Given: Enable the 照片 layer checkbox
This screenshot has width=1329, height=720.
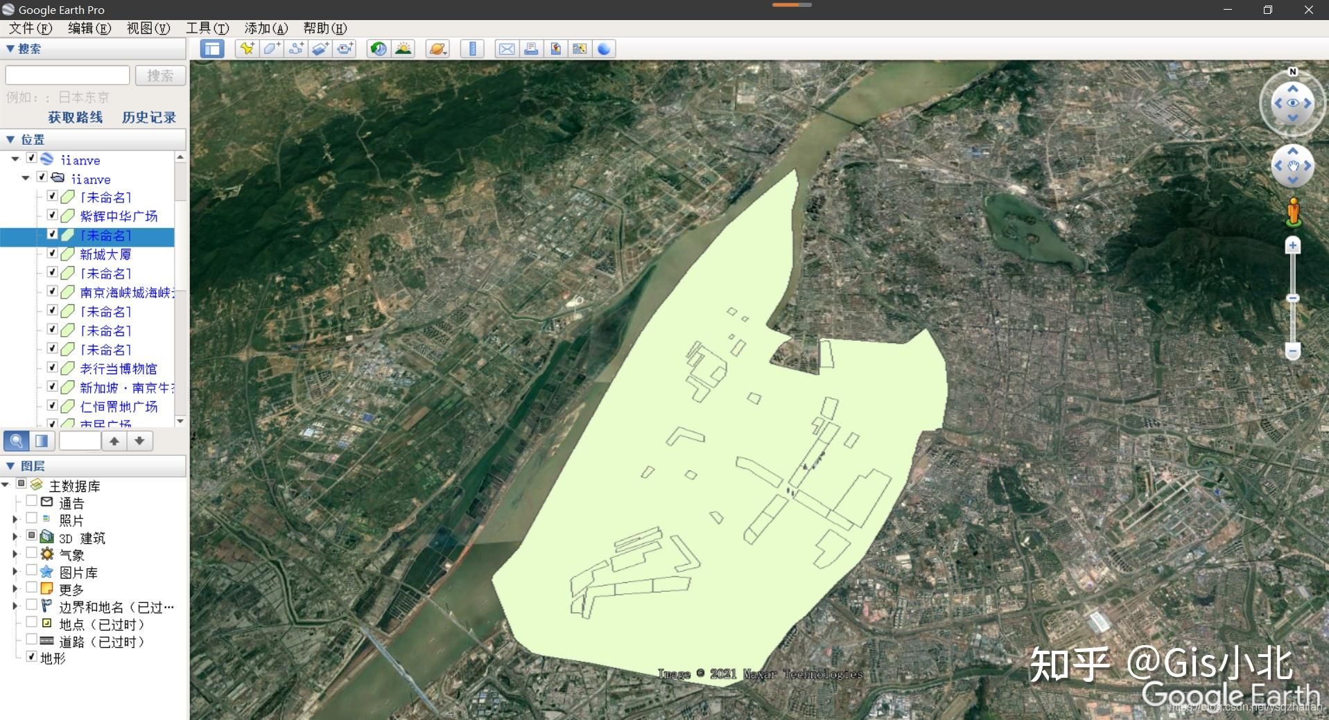Looking at the screenshot, I should pyautogui.click(x=31, y=518).
